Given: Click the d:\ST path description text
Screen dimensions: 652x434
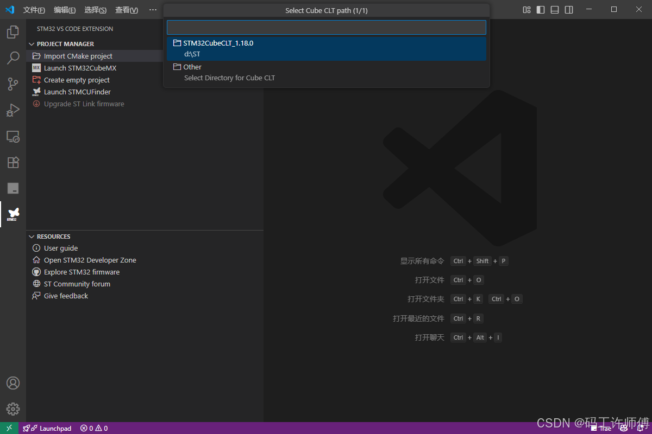Looking at the screenshot, I should pos(192,54).
